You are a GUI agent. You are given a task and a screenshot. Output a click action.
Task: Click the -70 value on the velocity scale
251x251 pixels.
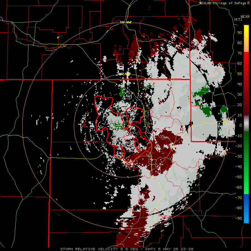pos(238,197)
